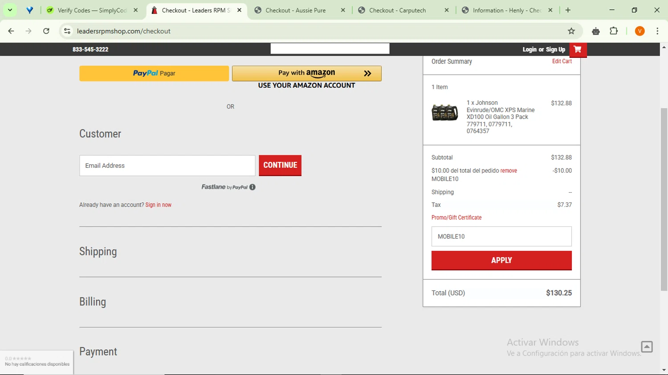Open the Extensions puzzle icon
This screenshot has width=668, height=375.
[x=614, y=31]
